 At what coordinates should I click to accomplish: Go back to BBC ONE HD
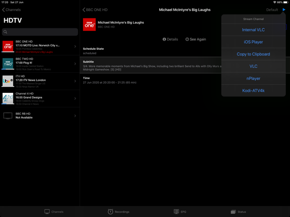95,10
